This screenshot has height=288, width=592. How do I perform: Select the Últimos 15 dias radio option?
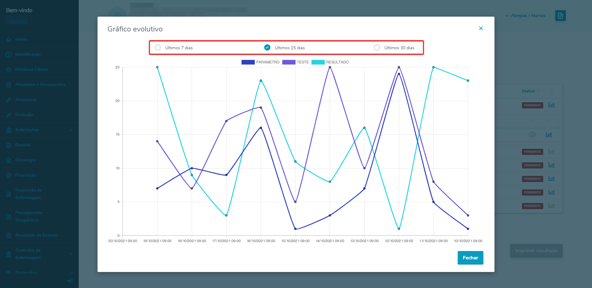coord(267,47)
